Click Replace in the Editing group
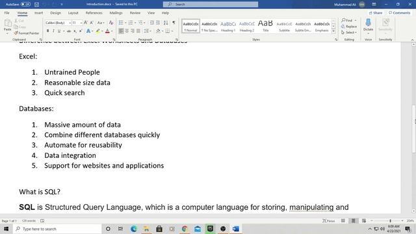Image resolution: width=416 pixels, height=234 pixels. pyautogui.click(x=349, y=27)
